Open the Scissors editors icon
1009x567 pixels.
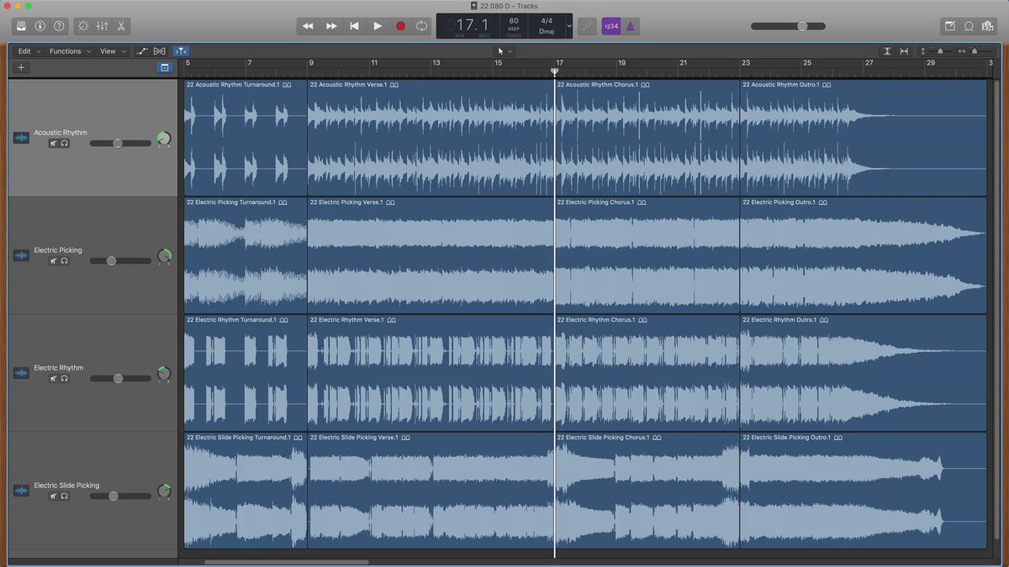pyautogui.click(x=121, y=26)
